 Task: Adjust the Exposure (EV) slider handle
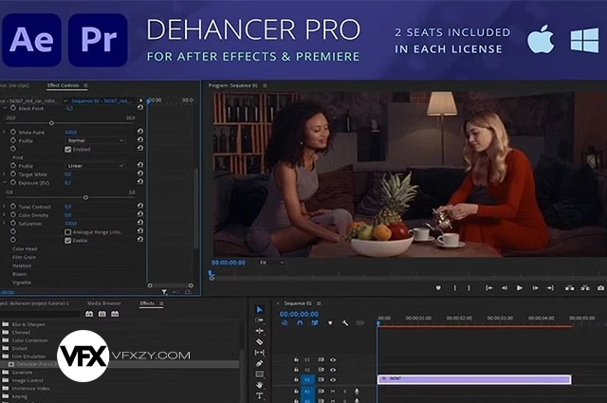pyautogui.click(x=85, y=197)
